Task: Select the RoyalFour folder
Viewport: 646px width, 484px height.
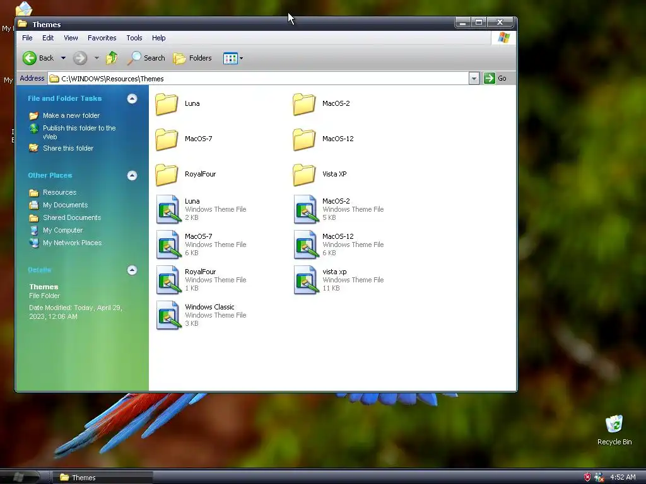Action: (x=186, y=175)
